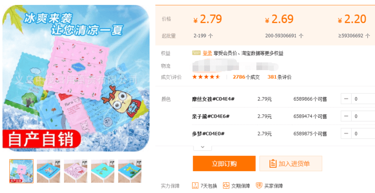Select the last giraffe cushion thumbnail

point(129,171)
